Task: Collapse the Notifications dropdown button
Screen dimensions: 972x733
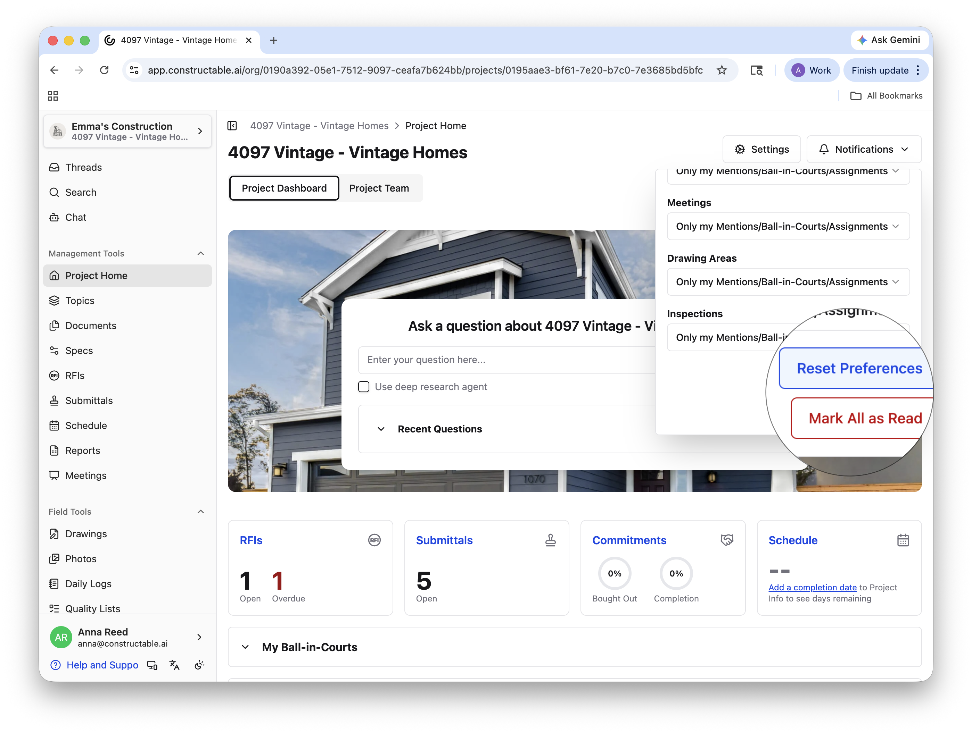Action: coord(864,149)
